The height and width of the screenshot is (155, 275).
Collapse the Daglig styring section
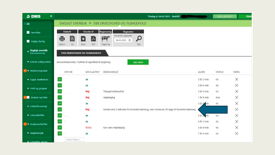click(x=28, y=42)
